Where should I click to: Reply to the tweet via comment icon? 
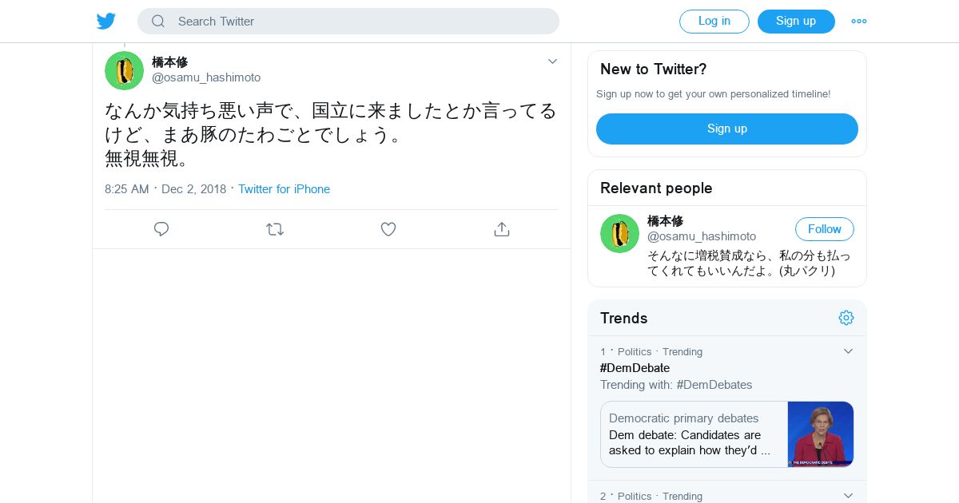click(161, 229)
